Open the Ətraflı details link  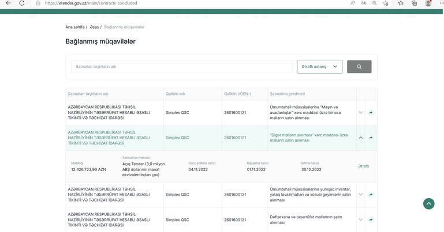click(x=364, y=166)
